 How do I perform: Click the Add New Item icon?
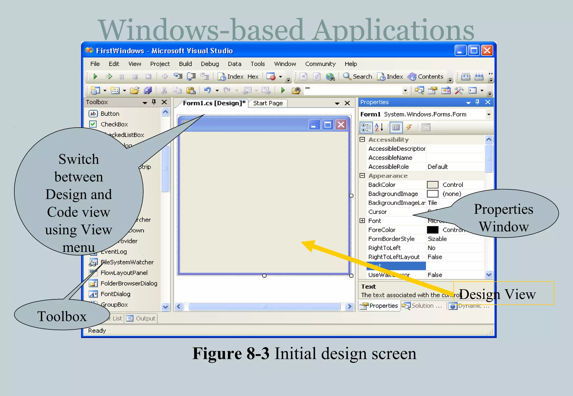coord(115,90)
